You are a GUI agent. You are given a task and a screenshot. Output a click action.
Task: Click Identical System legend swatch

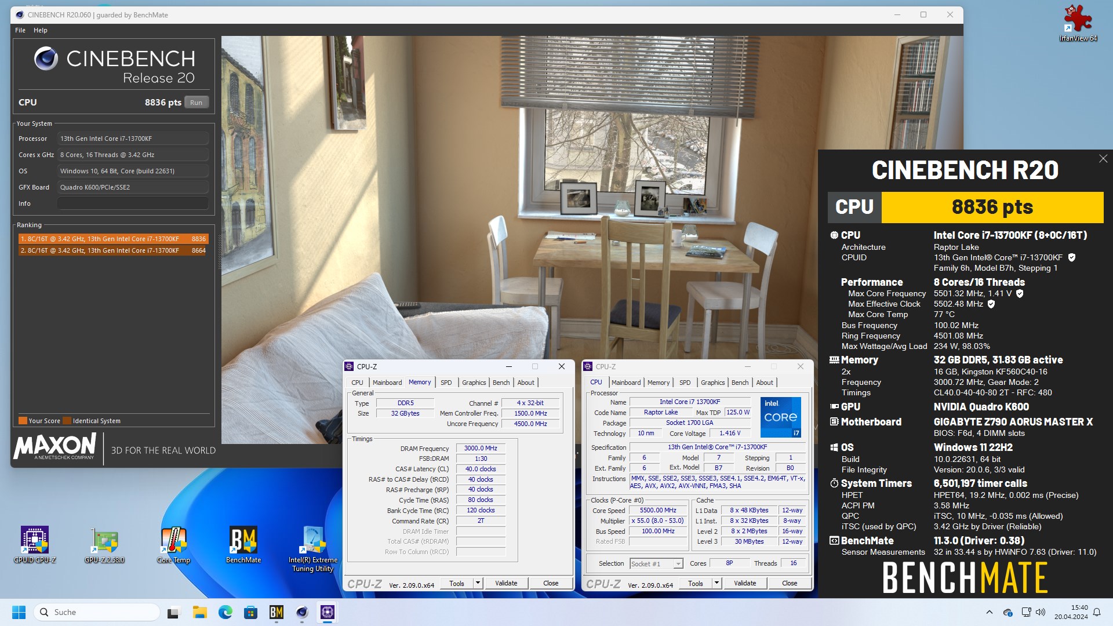[67, 421]
